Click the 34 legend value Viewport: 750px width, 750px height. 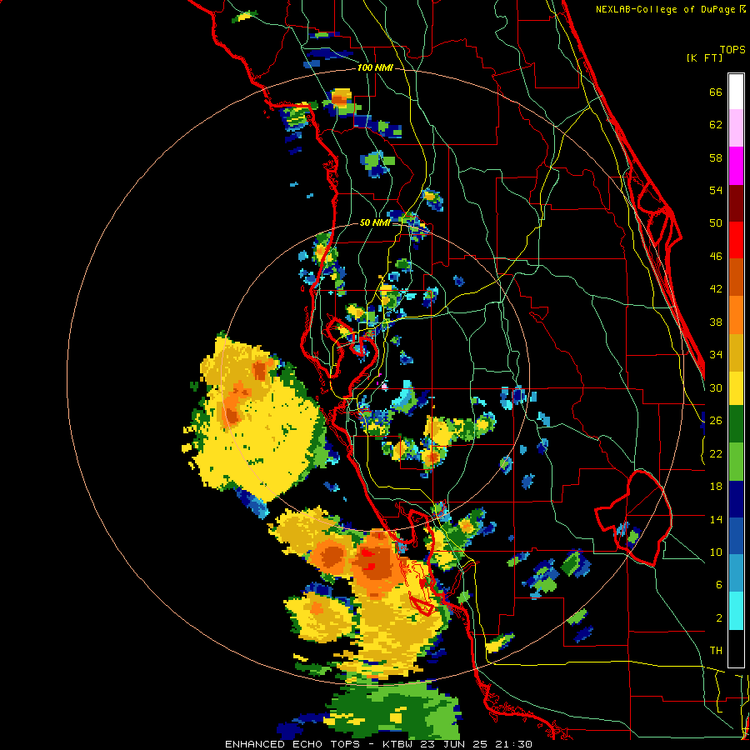(716, 355)
